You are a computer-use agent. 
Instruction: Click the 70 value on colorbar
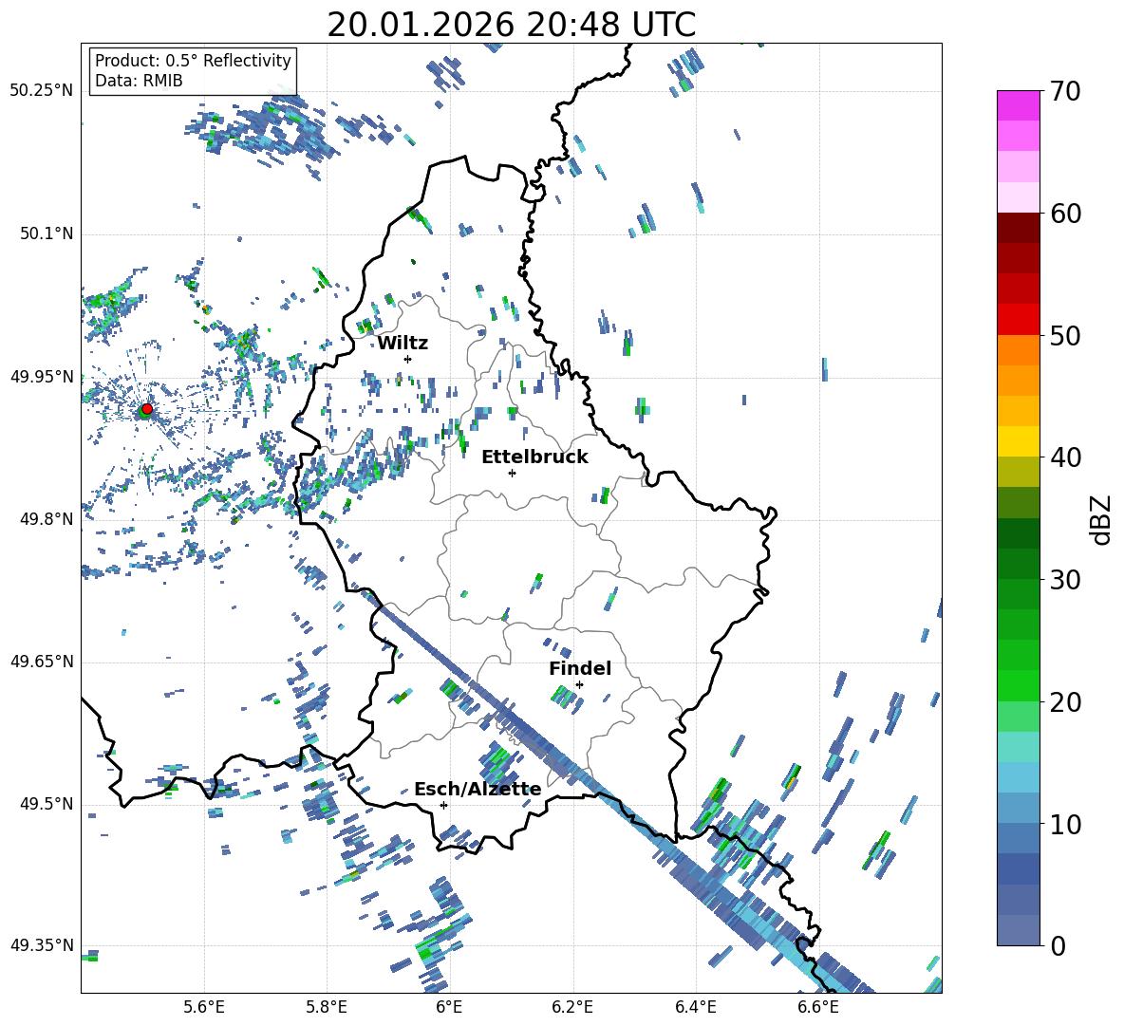1066,92
